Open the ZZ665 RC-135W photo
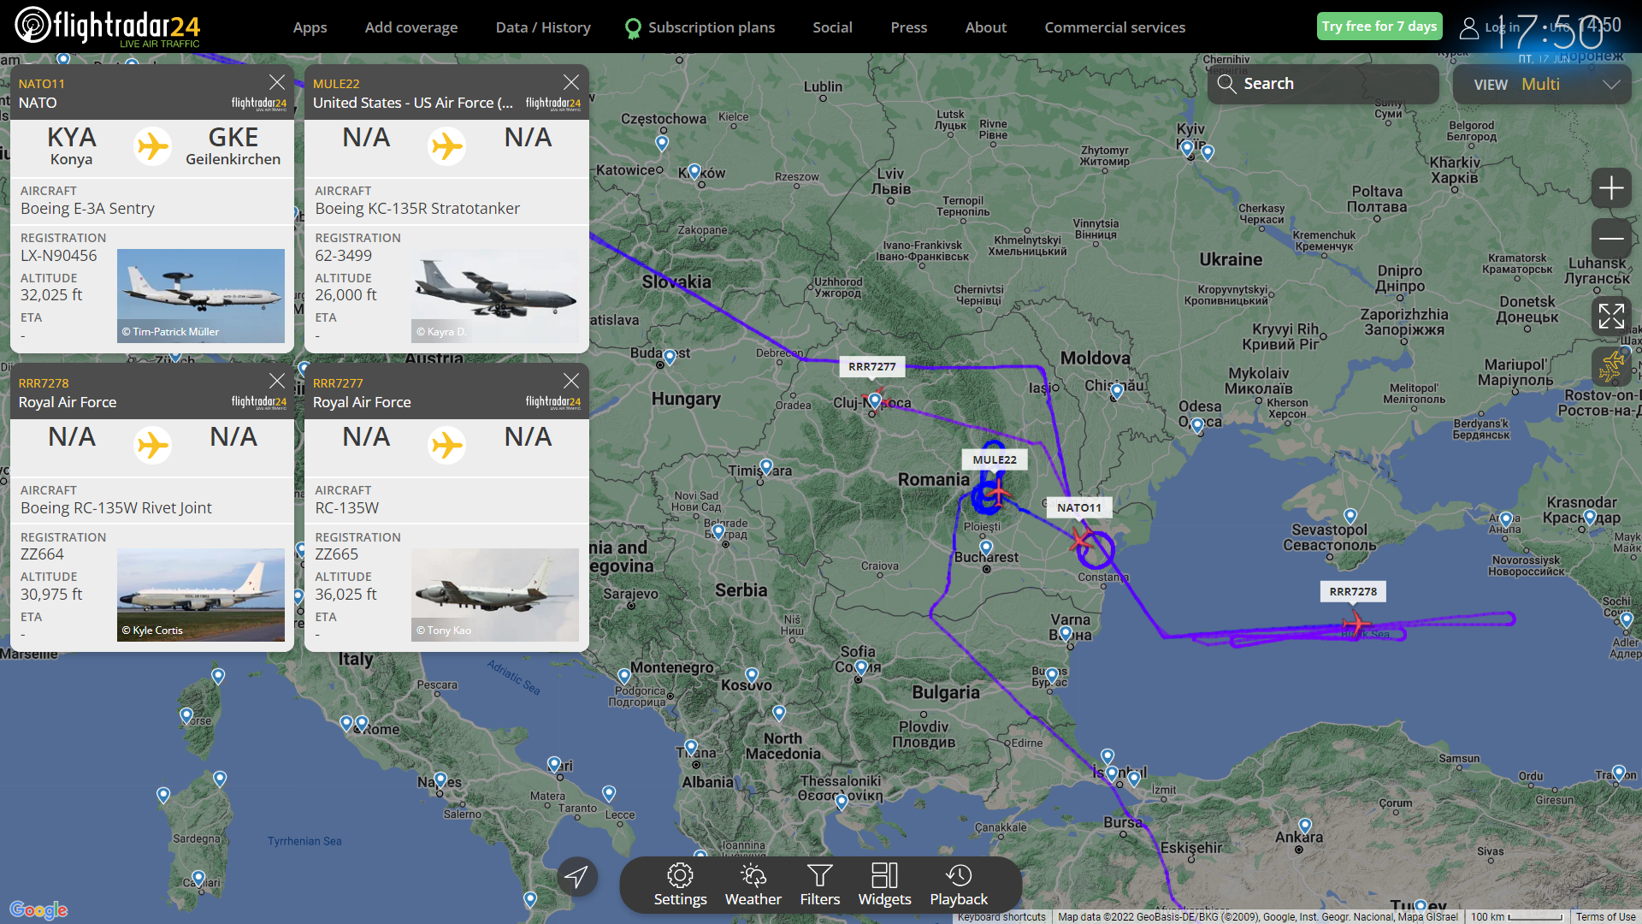Viewport: 1642px width, 924px height. [495, 595]
